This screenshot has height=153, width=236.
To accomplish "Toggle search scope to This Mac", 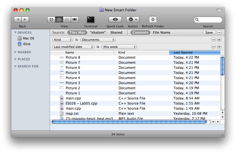I will (x=77, y=33).
